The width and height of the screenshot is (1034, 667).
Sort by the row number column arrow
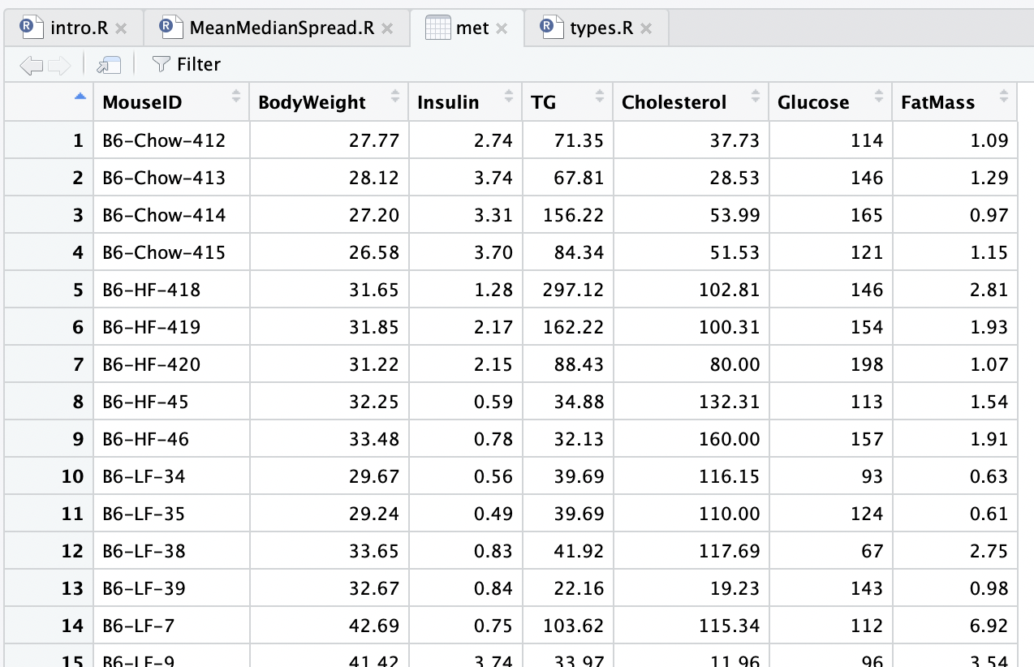point(80,97)
